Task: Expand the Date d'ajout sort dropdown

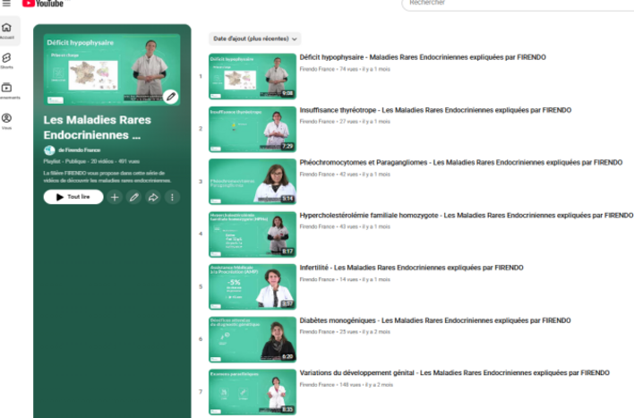Action: coord(255,38)
